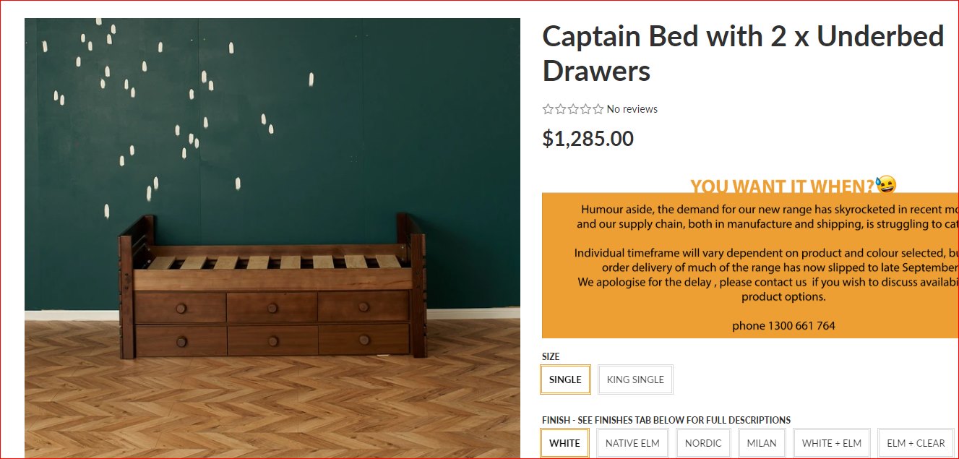Pick the WHITE + ELM finish
Viewport: 959px width, 459px height.
coord(832,443)
